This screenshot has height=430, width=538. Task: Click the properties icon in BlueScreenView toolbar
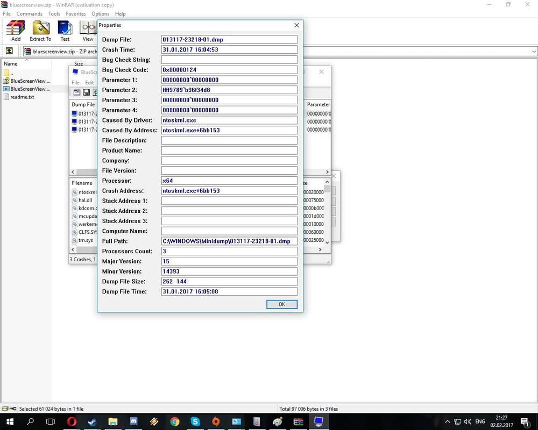(x=77, y=92)
